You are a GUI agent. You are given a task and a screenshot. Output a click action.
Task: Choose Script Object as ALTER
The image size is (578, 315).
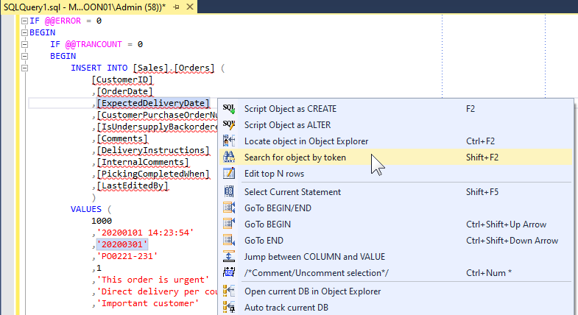(396, 125)
